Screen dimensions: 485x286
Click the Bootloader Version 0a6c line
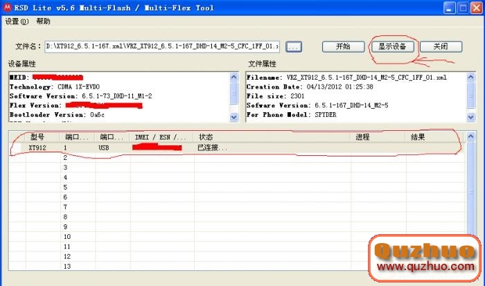(x=57, y=115)
